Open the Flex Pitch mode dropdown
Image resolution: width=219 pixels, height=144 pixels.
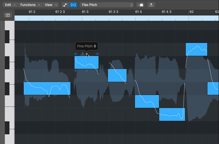click(x=107, y=5)
